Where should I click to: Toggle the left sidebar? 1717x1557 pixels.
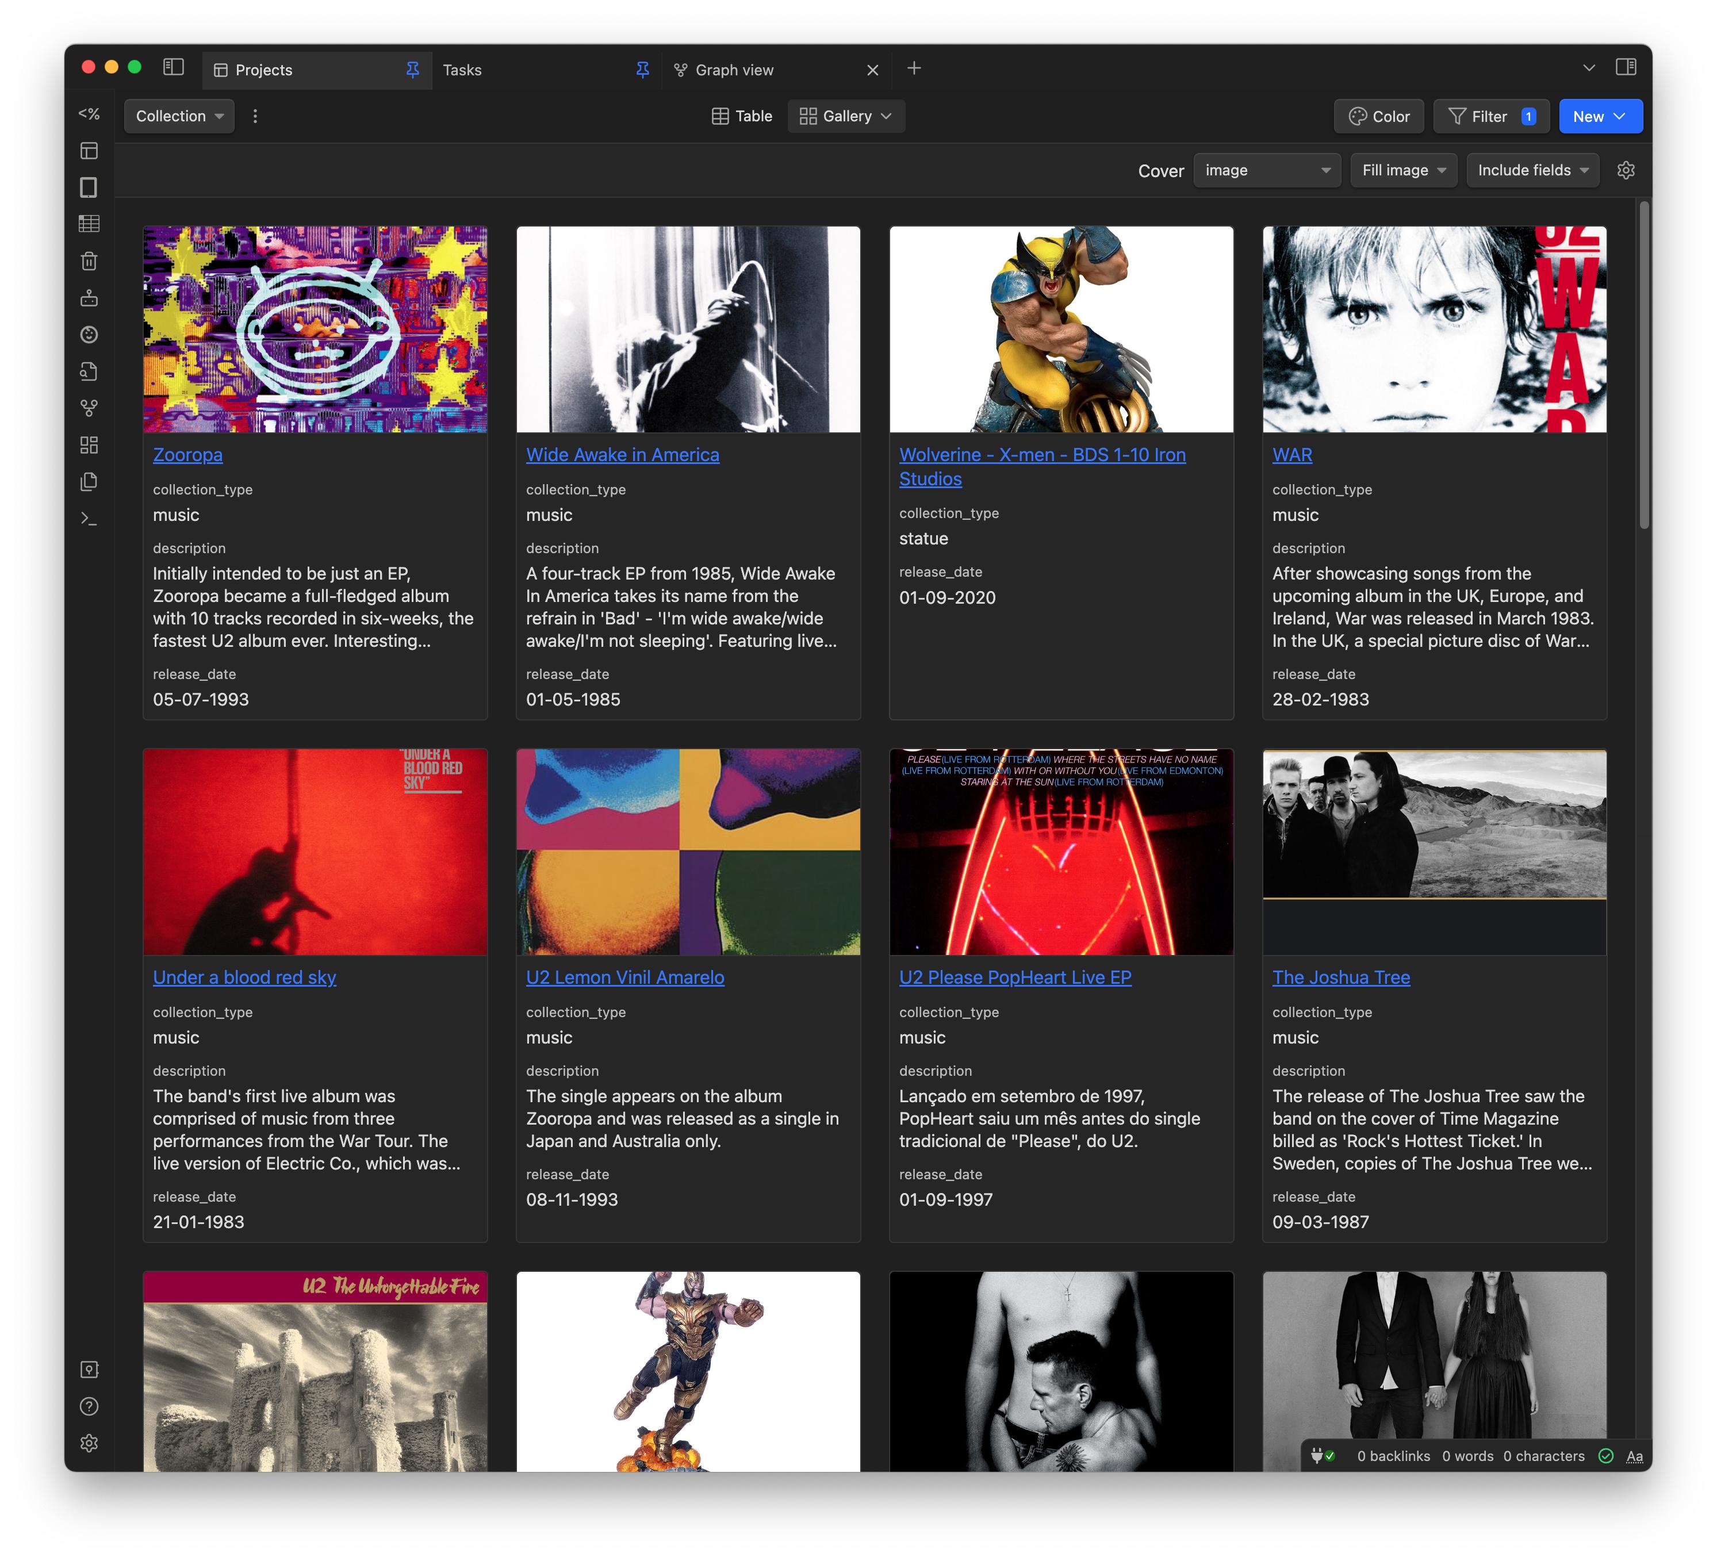(x=174, y=67)
